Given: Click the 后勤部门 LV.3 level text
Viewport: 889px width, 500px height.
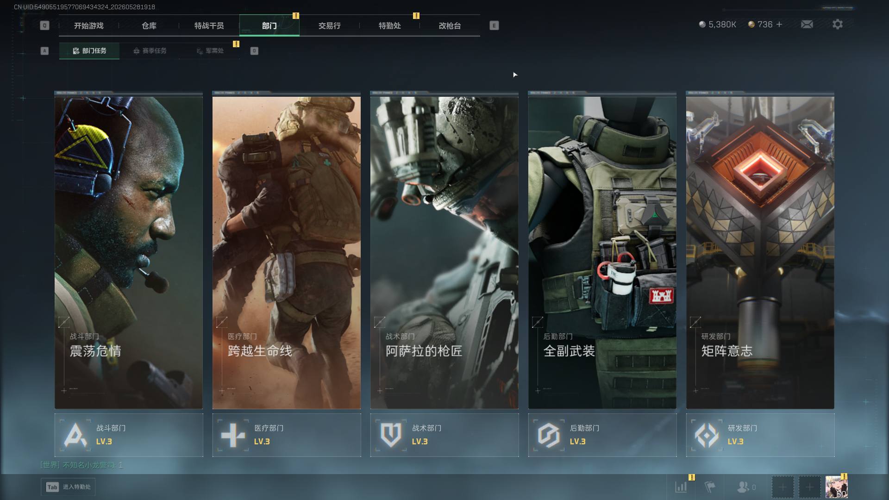Looking at the screenshot, I should tap(578, 442).
